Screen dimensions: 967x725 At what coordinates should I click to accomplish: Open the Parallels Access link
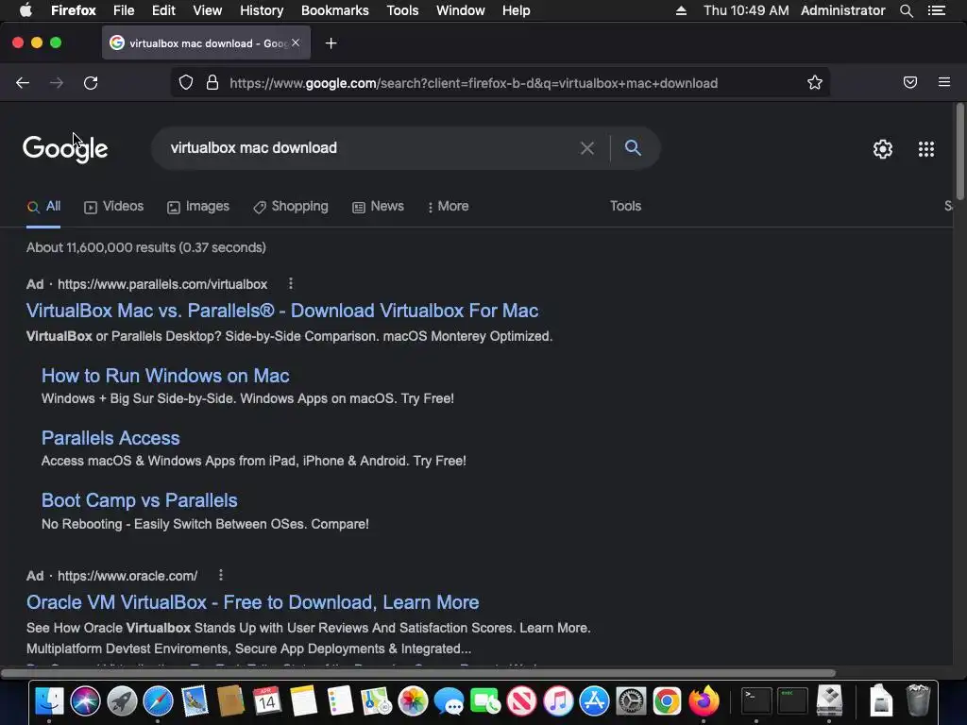pyautogui.click(x=110, y=438)
